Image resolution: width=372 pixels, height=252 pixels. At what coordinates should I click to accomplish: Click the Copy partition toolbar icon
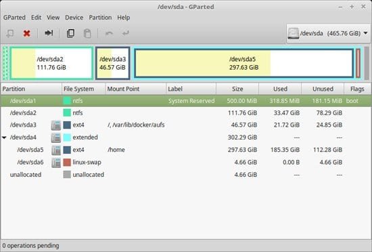(70, 33)
